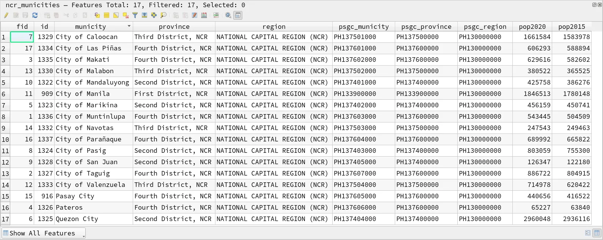
Task: Reload the attribute table
Action: pos(35,15)
